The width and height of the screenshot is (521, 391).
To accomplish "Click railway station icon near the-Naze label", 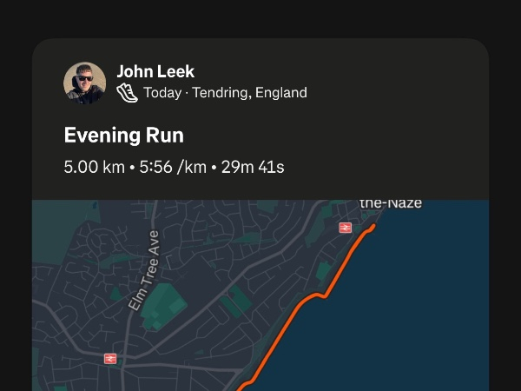I will 346,228.
